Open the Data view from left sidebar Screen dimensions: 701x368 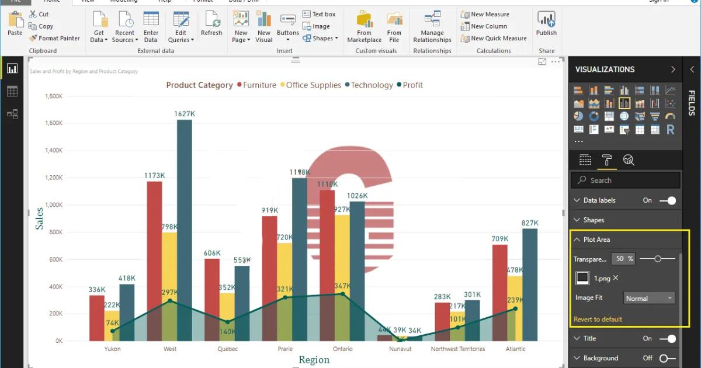(12, 91)
